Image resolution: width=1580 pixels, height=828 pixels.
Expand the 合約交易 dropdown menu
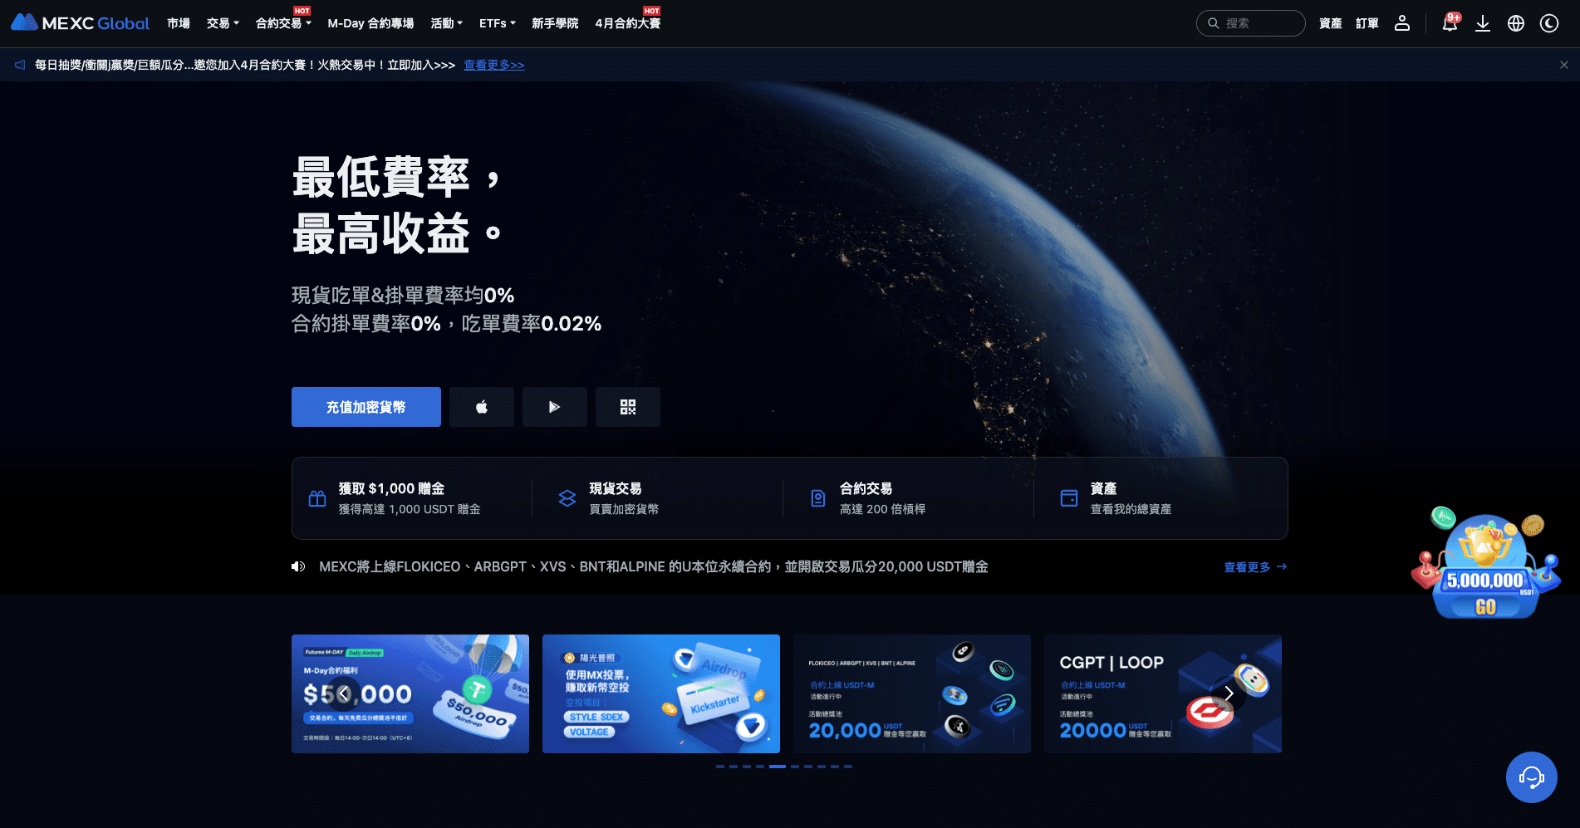(x=283, y=23)
